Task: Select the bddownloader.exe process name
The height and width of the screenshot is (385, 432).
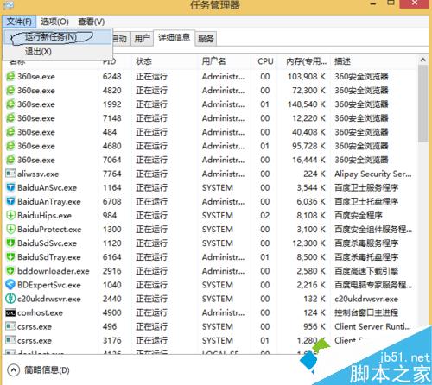Action: [x=54, y=271]
